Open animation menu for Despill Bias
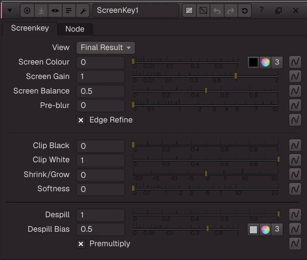Viewport: 307px width, 260px height. (295, 229)
